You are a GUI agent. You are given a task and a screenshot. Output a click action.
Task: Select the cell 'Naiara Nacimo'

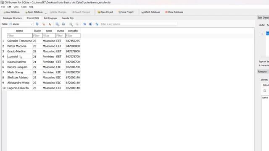20,62
